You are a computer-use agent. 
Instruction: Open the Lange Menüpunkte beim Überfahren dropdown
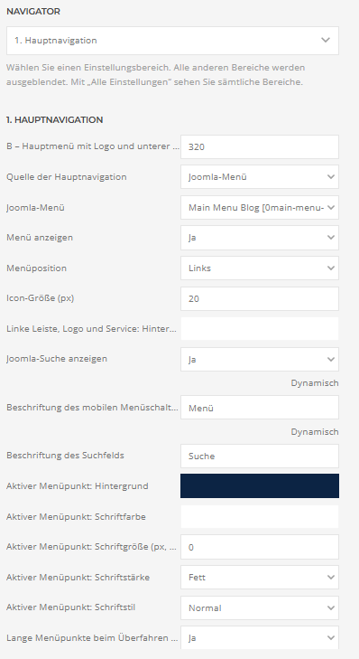point(260,638)
